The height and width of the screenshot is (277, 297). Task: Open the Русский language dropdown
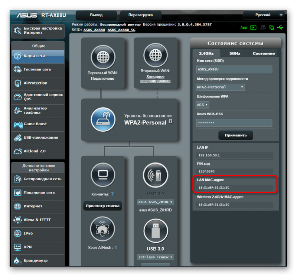tap(264, 15)
